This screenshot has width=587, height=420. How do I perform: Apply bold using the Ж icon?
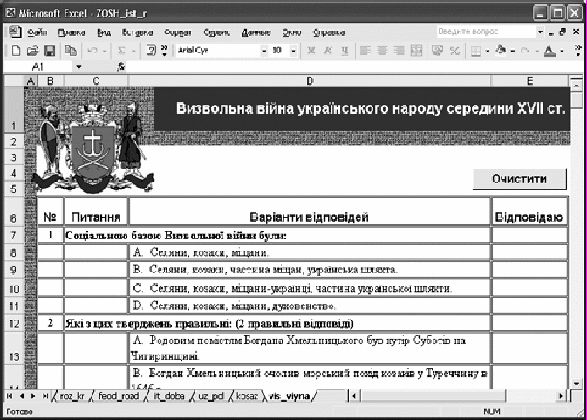(x=311, y=51)
